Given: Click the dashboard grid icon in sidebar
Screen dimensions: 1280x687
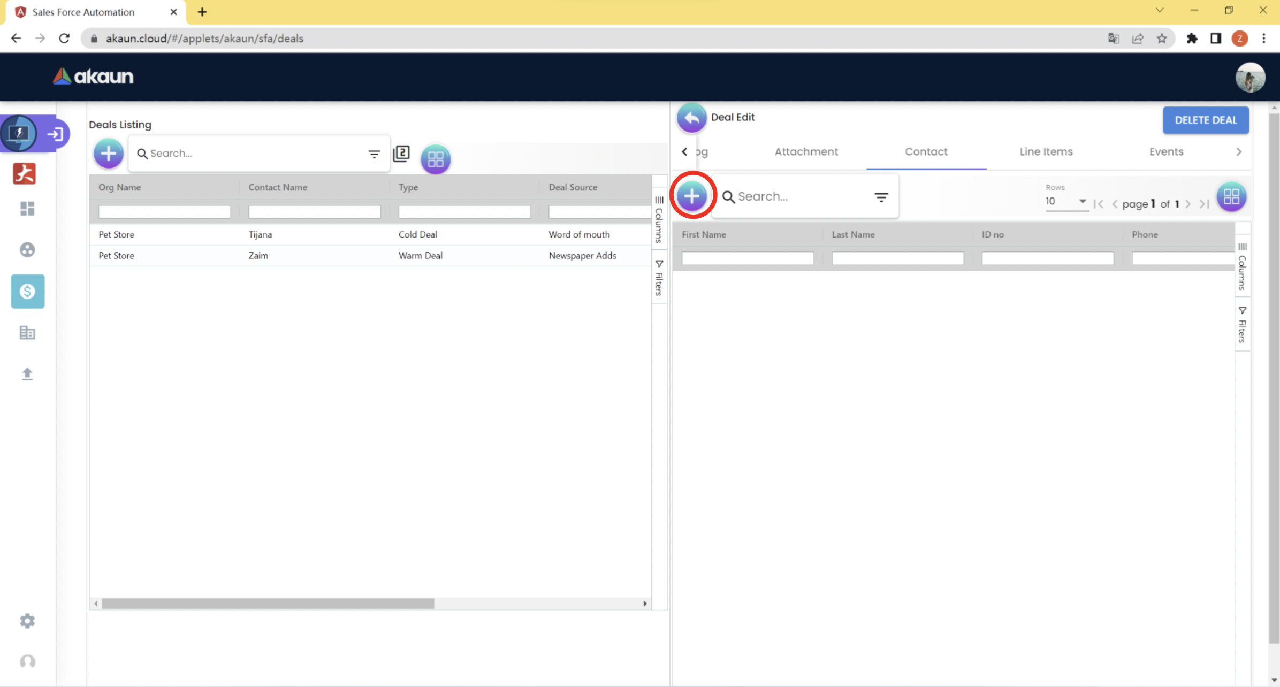Looking at the screenshot, I should point(27,208).
